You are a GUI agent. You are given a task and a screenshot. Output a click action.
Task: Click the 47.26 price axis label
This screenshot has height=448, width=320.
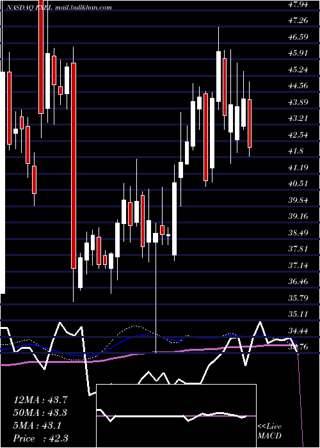point(298,20)
